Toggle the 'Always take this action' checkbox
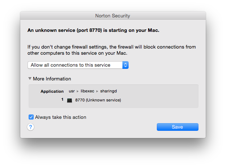The image size is (226, 167). pos(31,117)
